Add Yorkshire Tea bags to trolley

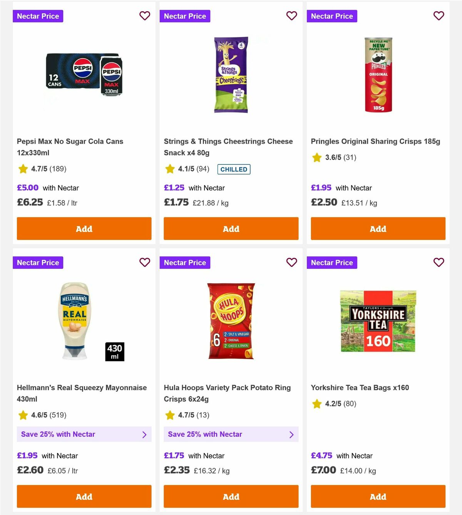point(378,497)
